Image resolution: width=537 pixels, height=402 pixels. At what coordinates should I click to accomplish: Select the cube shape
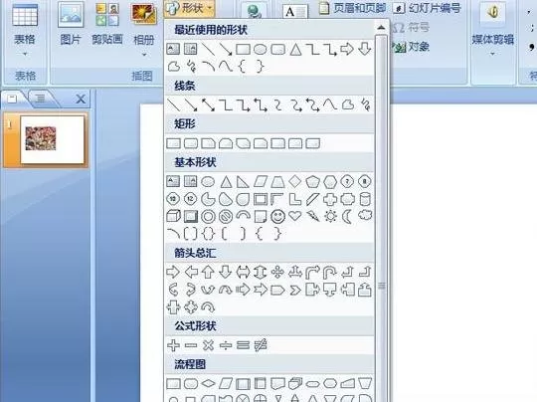pos(173,216)
